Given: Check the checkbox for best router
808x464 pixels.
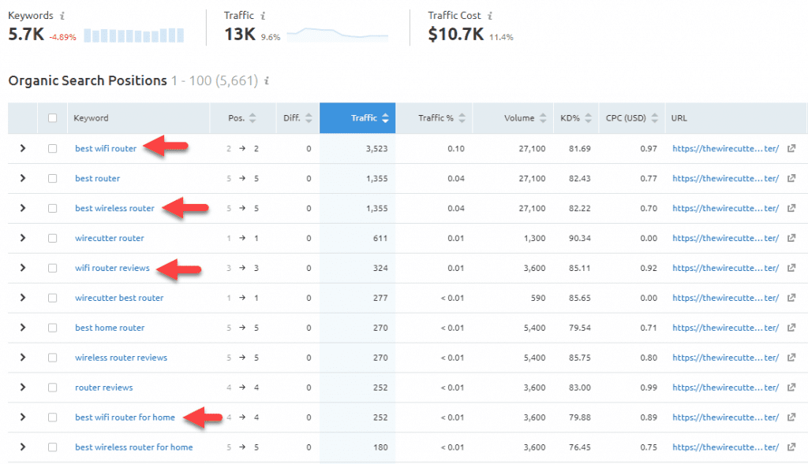Looking at the screenshot, I should click(52, 178).
